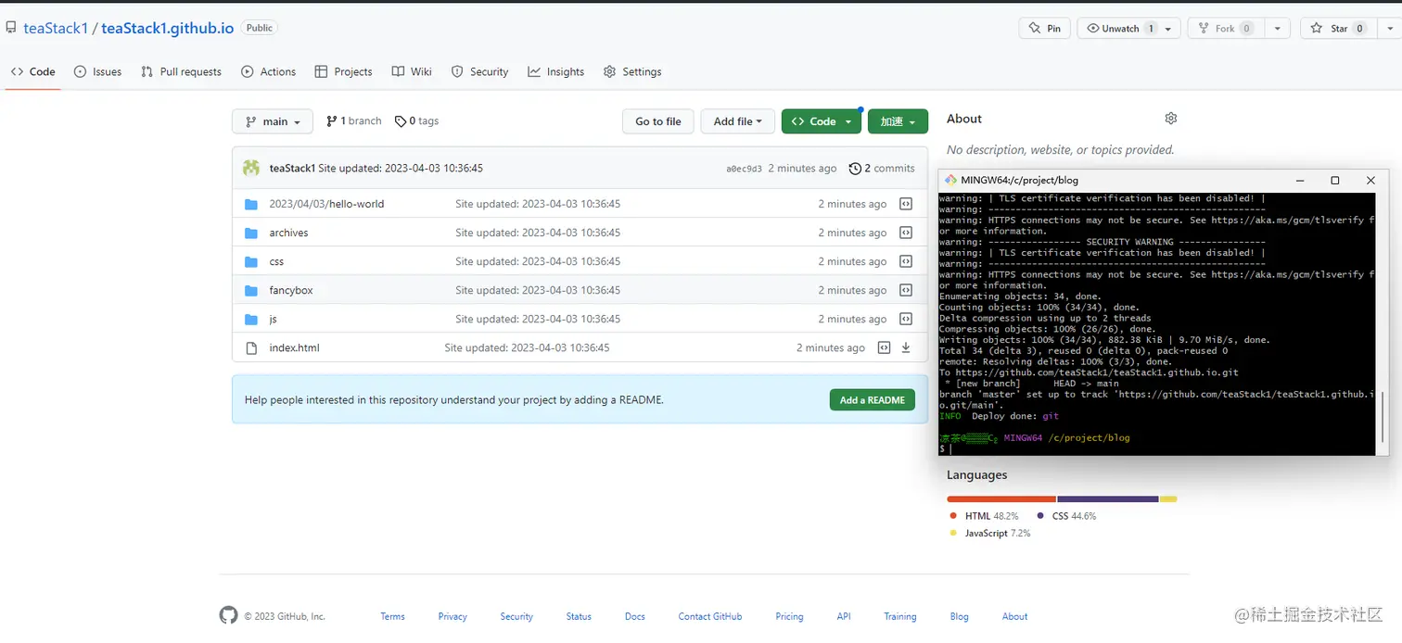Switch to the Actions tab

(268, 71)
